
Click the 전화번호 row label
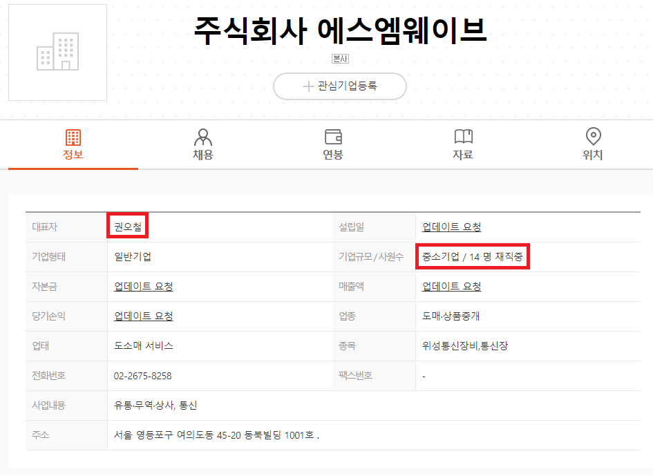pos(49,376)
